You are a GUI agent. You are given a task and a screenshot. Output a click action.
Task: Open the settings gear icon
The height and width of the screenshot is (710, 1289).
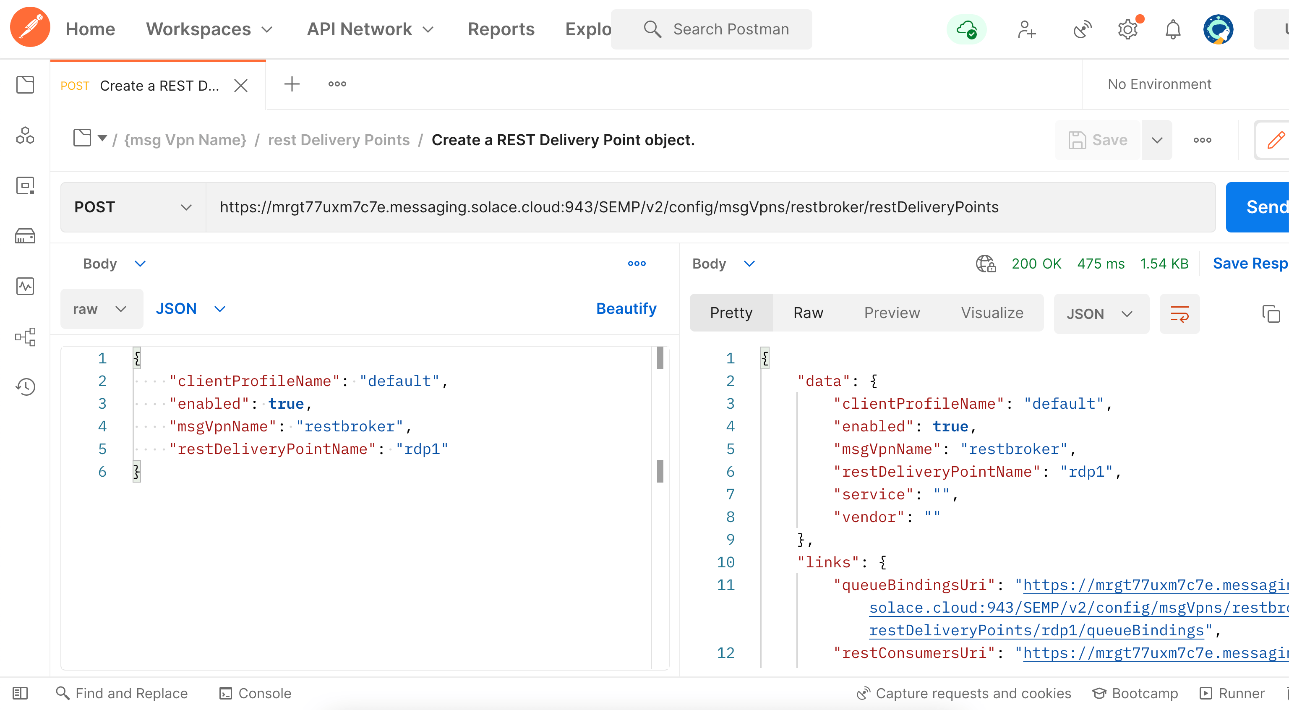pos(1128,29)
